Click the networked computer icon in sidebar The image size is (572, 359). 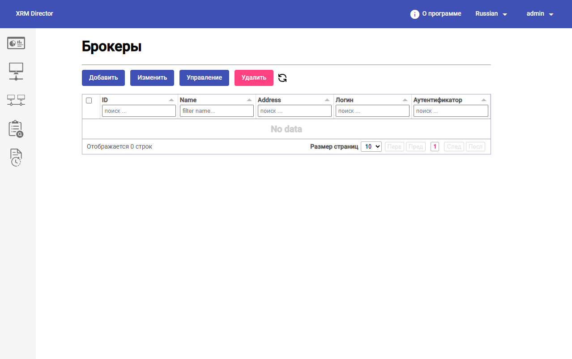(16, 71)
